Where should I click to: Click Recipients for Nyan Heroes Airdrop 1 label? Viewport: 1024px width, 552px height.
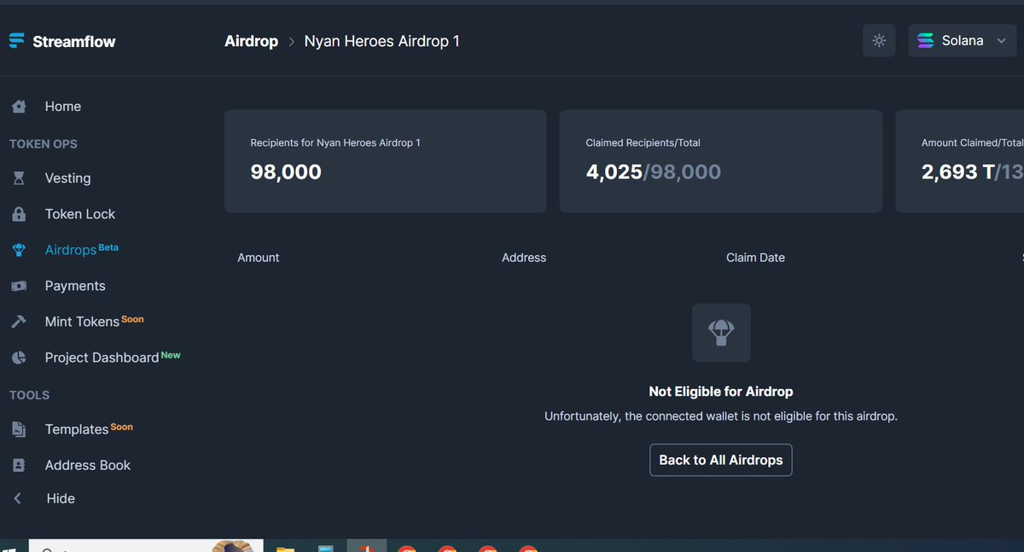point(335,143)
